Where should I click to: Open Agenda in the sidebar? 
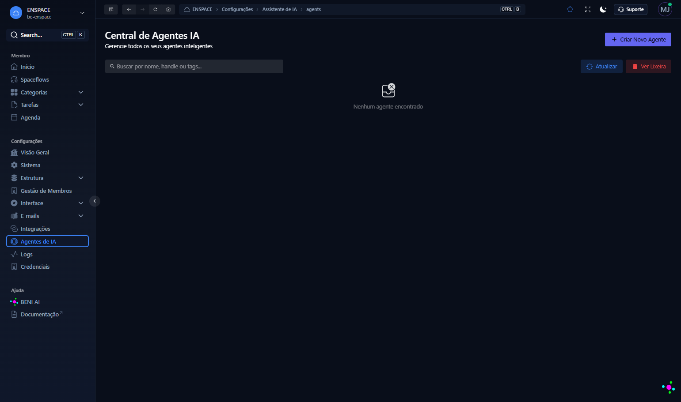[47, 117]
